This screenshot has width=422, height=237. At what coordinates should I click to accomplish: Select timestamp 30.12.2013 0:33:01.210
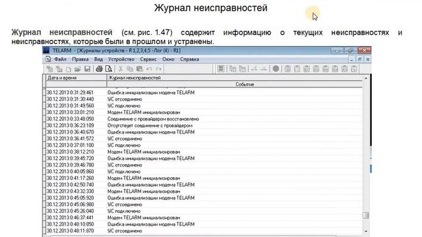pyautogui.click(x=71, y=113)
